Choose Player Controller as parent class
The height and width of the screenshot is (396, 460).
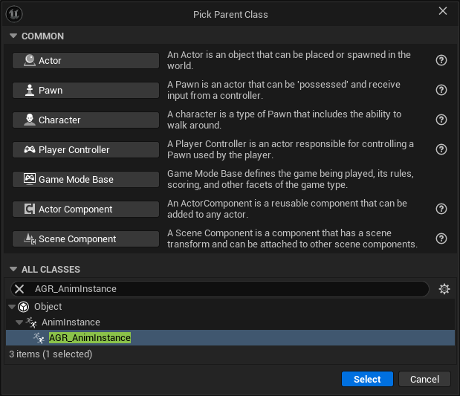[85, 150]
